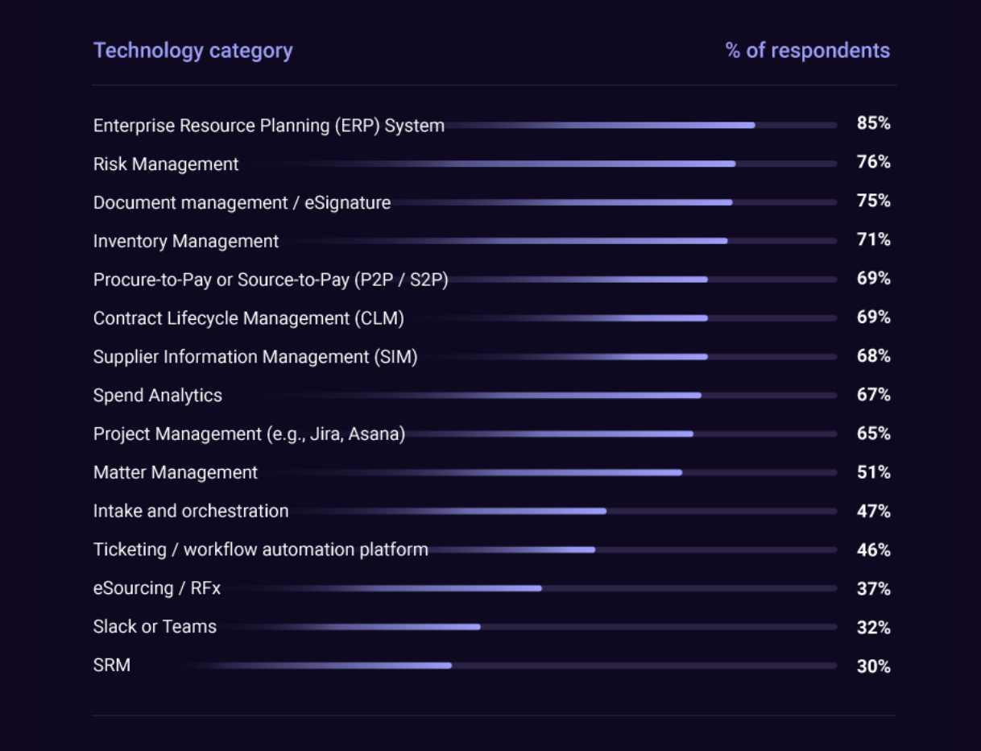Viewport: 981px width, 751px height.
Task: Select the Document management / eSignature row label
Action: [242, 203]
